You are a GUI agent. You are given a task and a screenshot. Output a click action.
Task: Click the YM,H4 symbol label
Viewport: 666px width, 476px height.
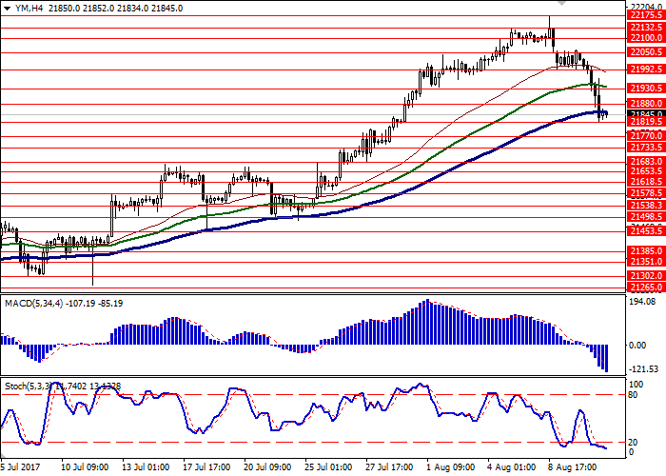click(x=29, y=9)
